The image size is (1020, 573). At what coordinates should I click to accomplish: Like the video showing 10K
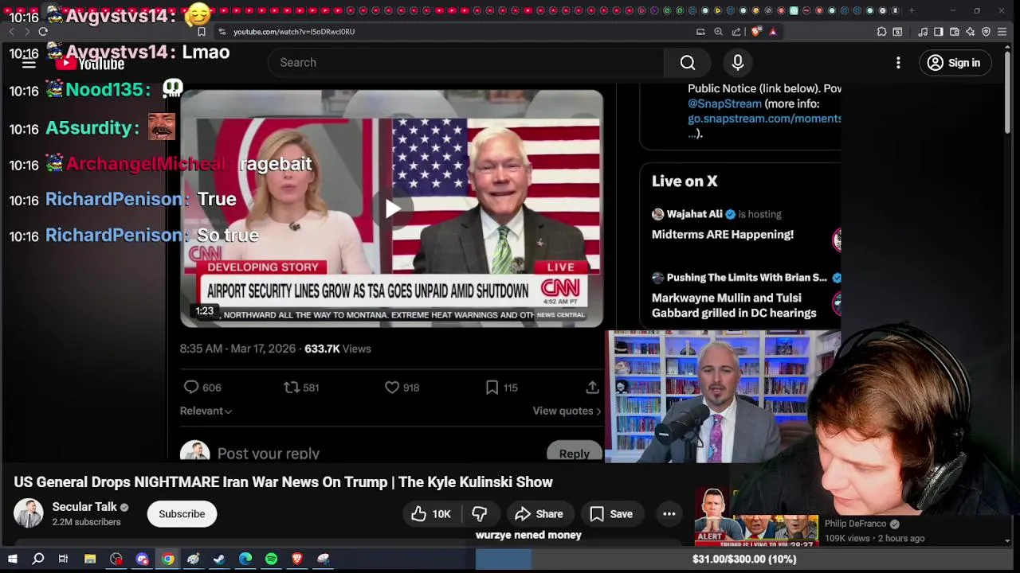point(430,514)
